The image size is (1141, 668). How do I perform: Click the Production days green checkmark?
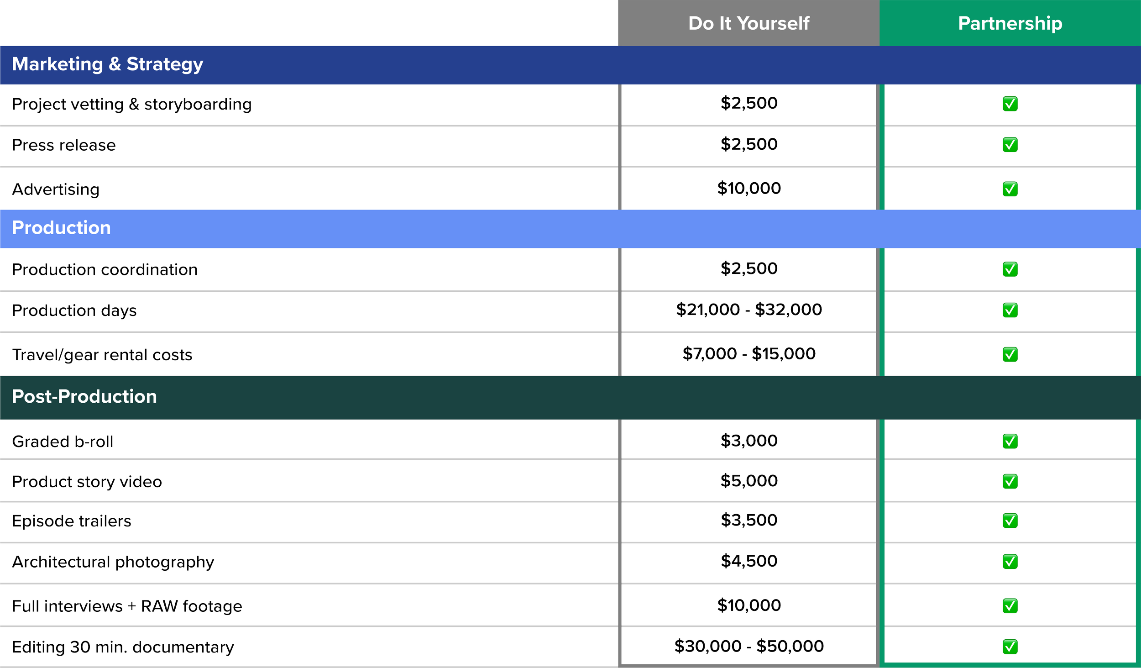click(1010, 310)
